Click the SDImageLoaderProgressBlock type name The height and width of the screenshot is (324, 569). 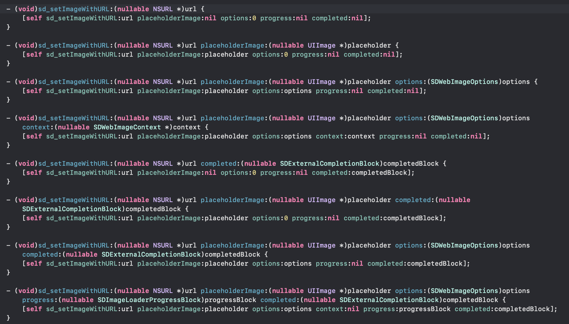tap(149, 300)
